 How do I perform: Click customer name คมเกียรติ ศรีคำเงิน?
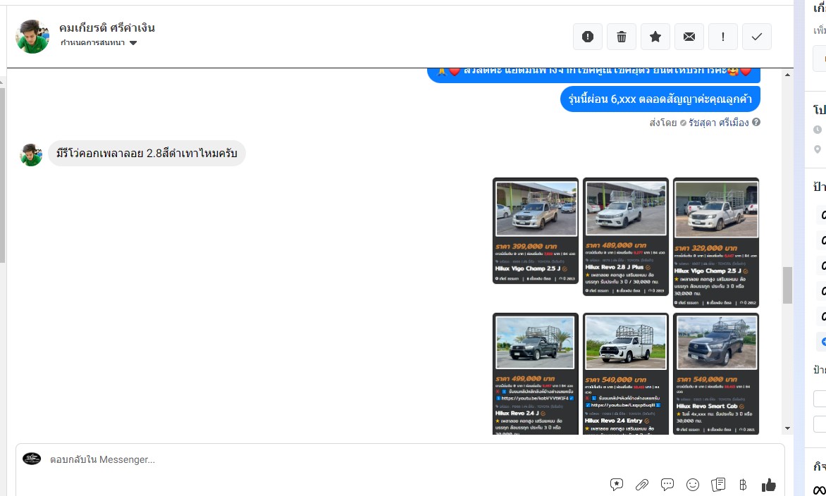[x=107, y=28]
